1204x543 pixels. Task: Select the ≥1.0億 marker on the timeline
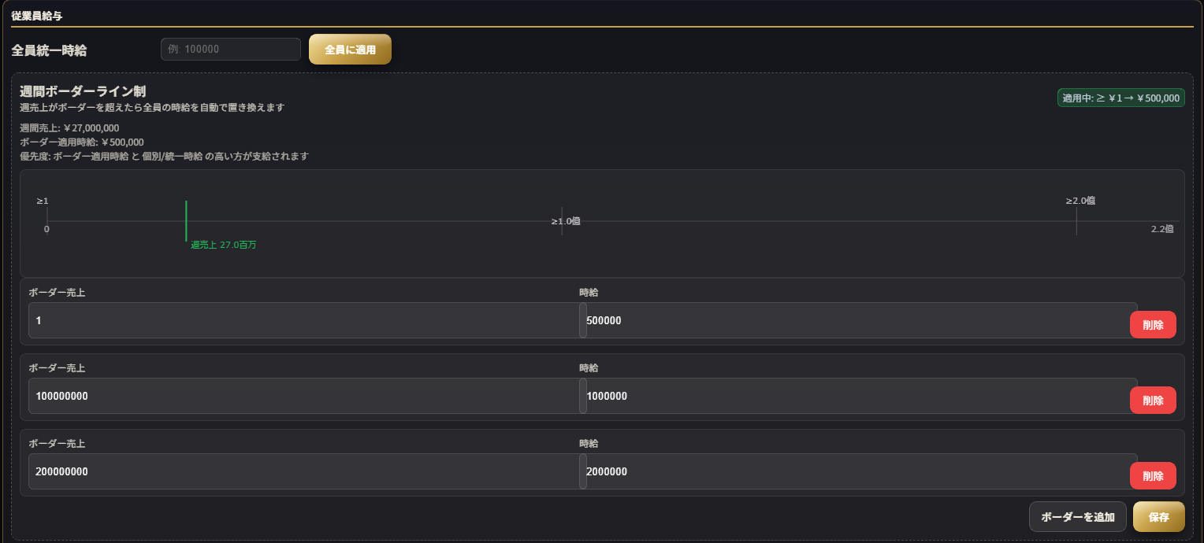566,221
